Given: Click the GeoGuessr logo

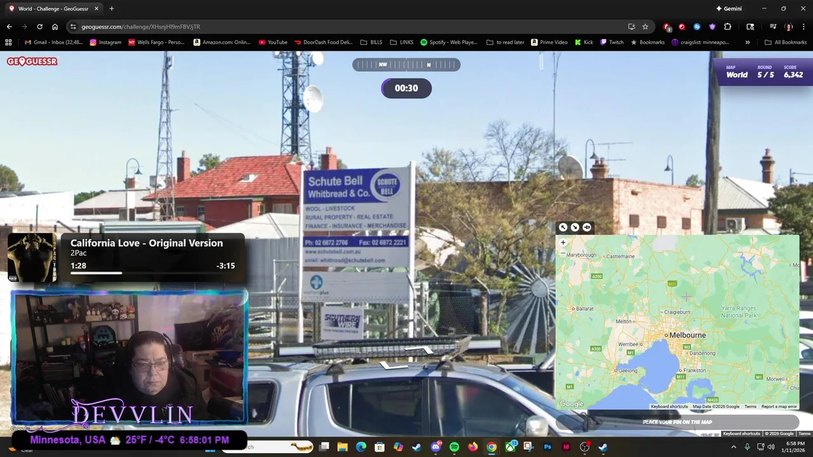Looking at the screenshot, I should [x=32, y=62].
